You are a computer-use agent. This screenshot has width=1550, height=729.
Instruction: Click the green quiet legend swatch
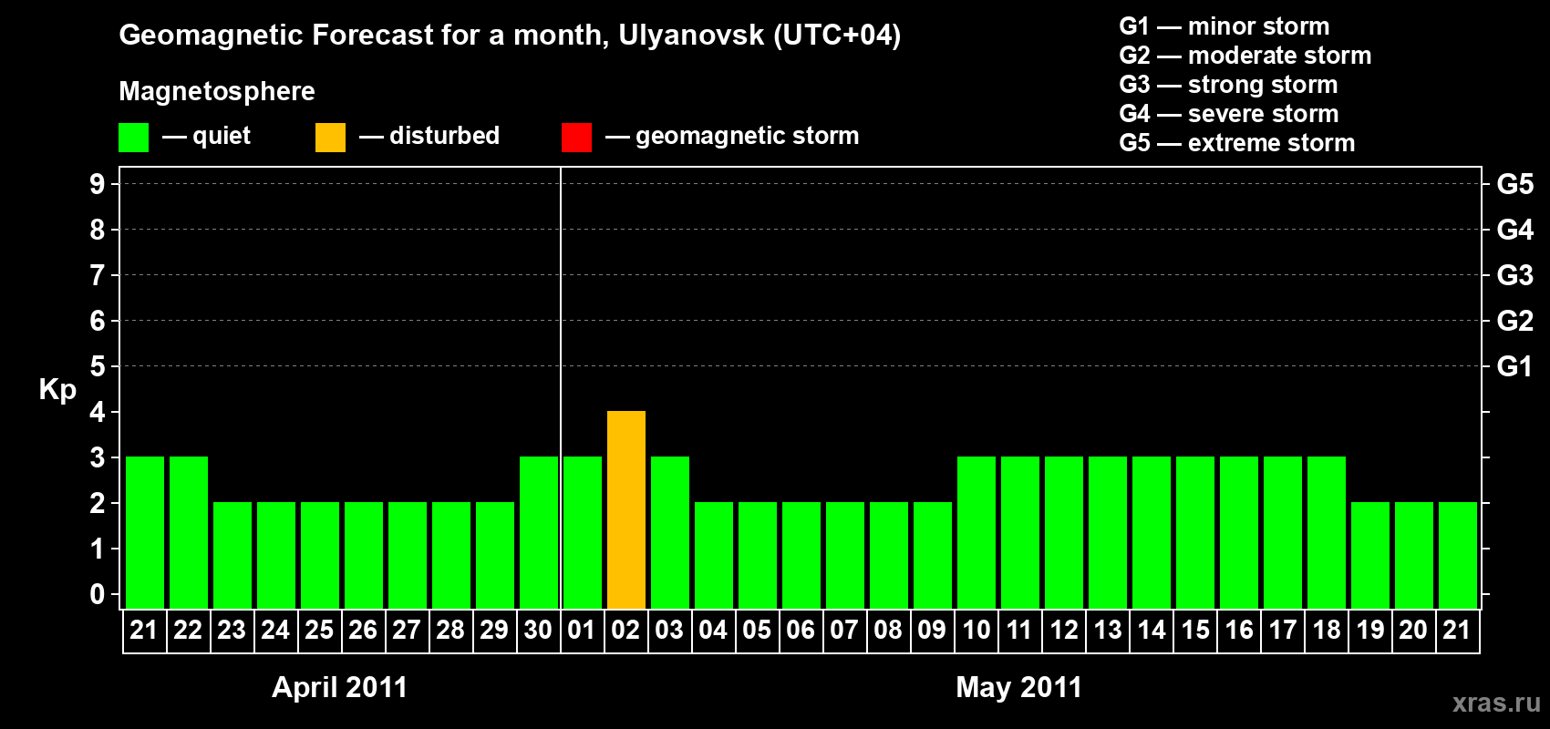coord(133,138)
